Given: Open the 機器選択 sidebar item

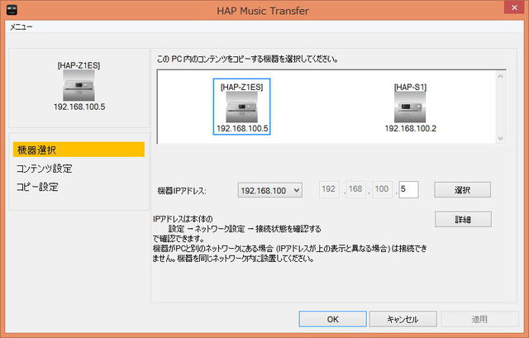Looking at the screenshot, I should click(x=79, y=150).
